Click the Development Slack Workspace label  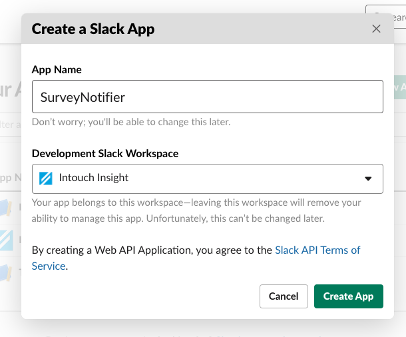tap(105, 153)
